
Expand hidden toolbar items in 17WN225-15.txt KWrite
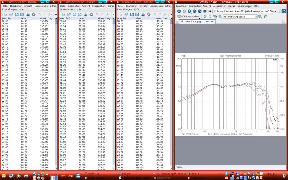[x=113, y=14]
